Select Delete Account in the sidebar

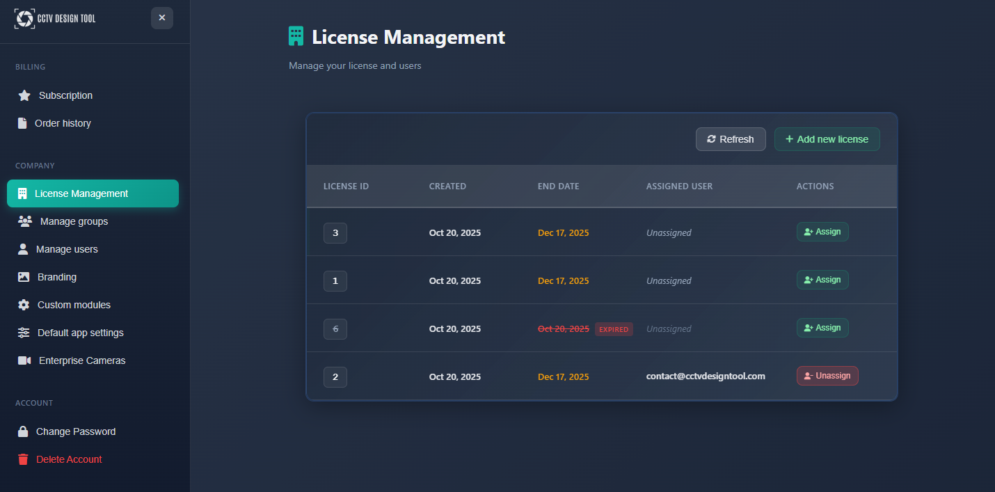pyautogui.click(x=69, y=459)
